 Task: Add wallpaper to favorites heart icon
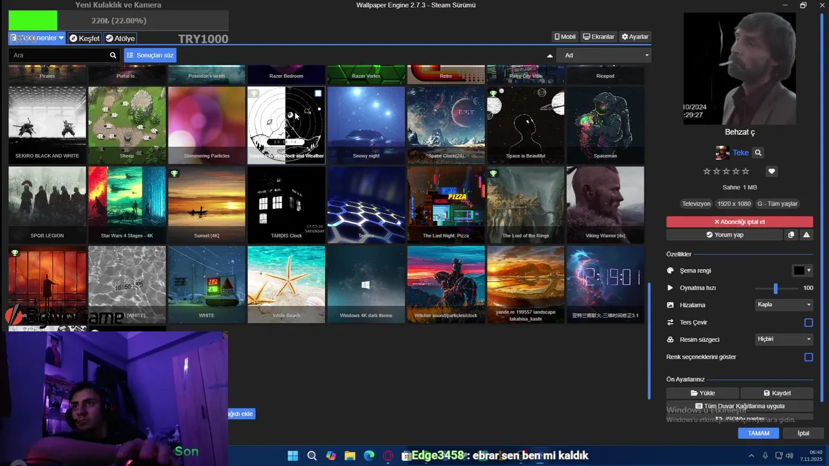pos(771,172)
